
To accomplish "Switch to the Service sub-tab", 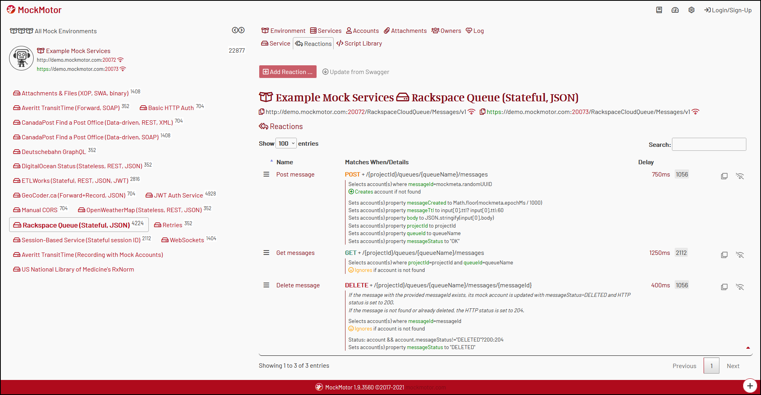I will (x=276, y=44).
